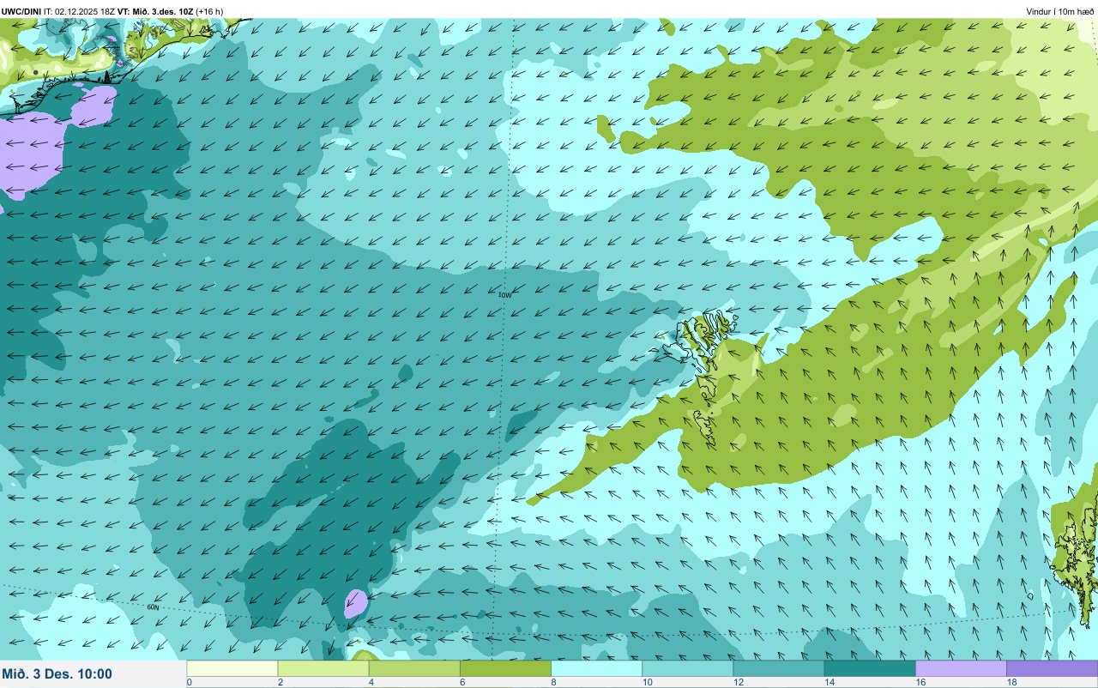1098x688 pixels.
Task: Click legend value '2'
Action: (280, 682)
